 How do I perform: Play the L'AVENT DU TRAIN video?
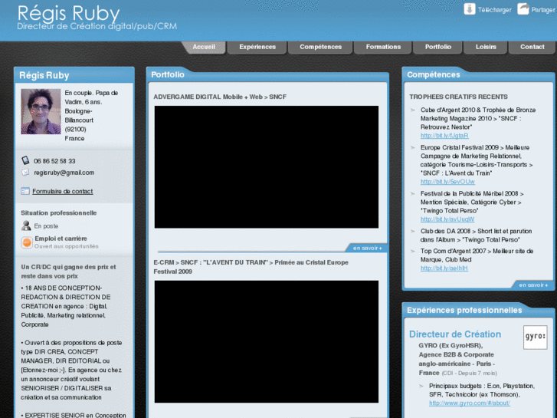(267, 341)
